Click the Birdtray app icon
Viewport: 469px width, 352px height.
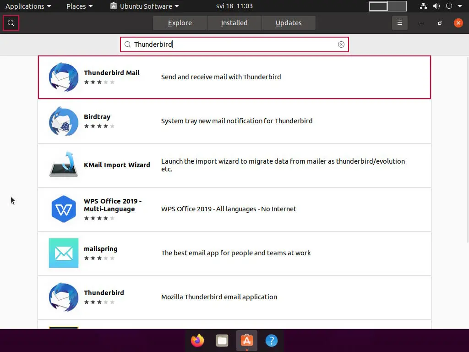64,121
